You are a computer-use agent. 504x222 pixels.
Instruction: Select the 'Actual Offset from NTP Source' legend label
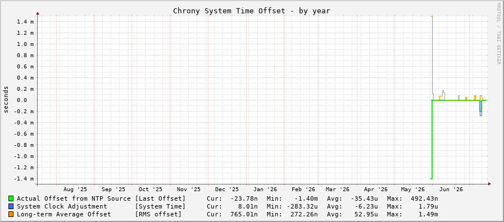(74, 198)
